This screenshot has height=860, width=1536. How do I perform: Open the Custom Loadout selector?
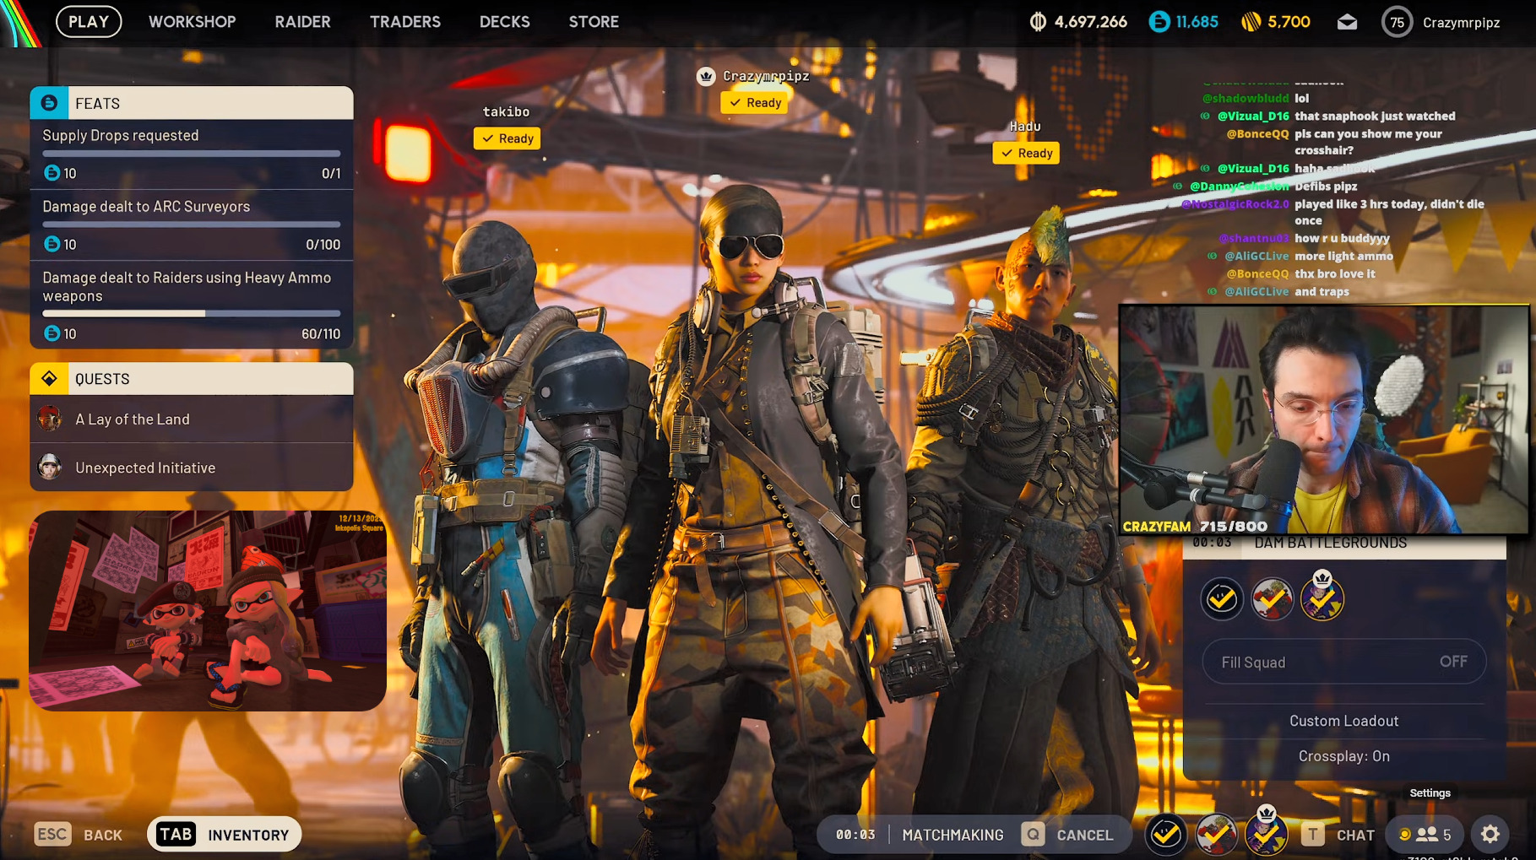[1343, 721]
